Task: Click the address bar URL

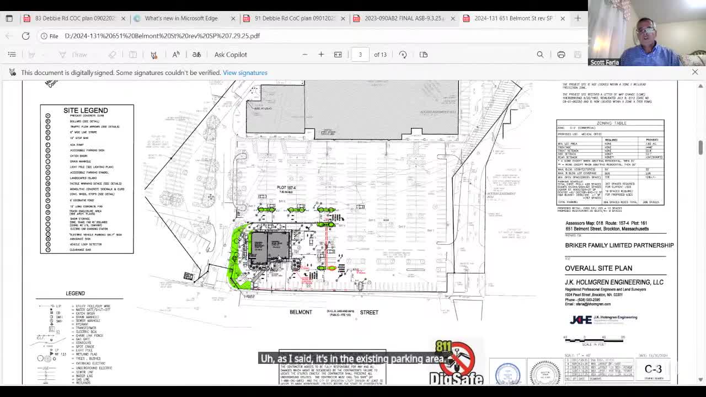Action: 162,36
